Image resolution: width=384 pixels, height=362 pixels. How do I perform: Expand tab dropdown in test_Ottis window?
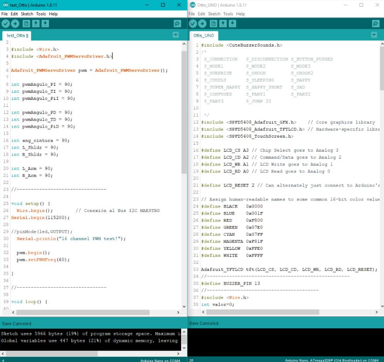[176, 35]
